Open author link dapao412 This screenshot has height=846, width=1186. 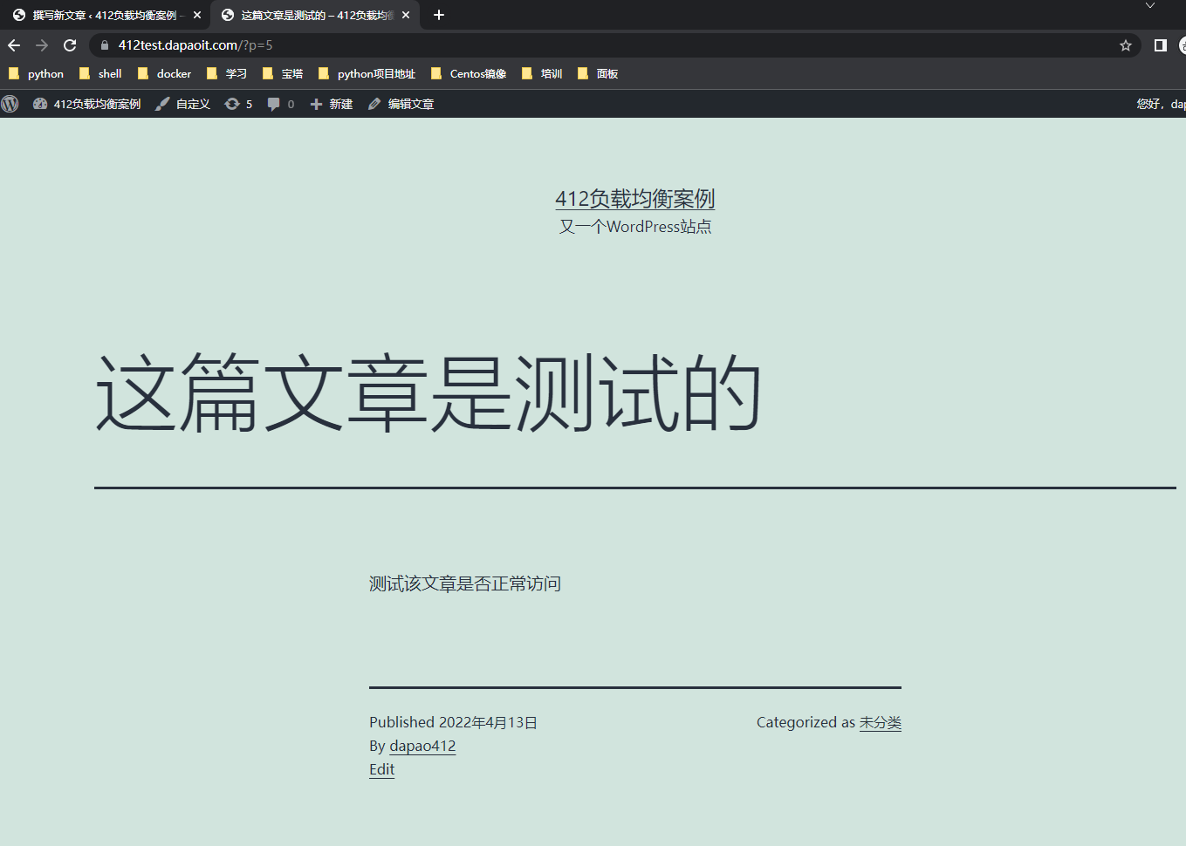[422, 746]
